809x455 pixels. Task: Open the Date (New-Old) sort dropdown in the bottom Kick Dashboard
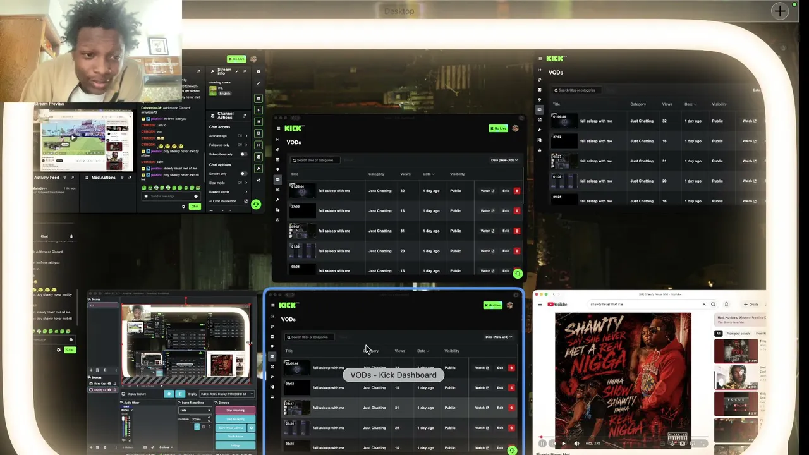point(498,337)
